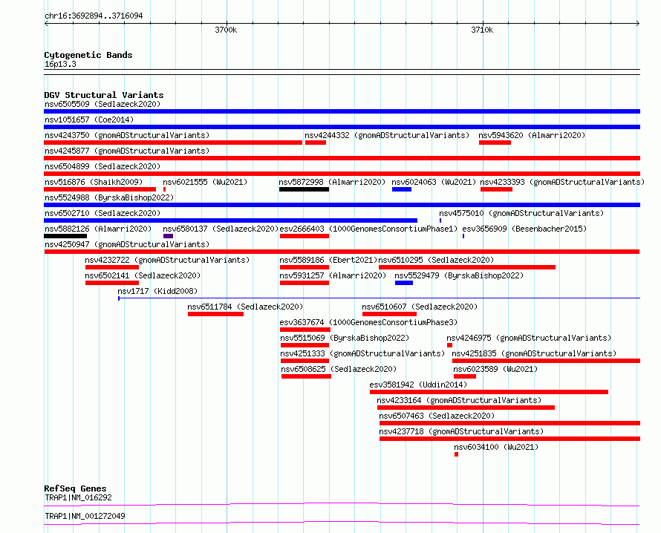Select nsv4237718 (gnomADStructuralVariants) text
Screen dimensions: 661x533
[x=461, y=431]
